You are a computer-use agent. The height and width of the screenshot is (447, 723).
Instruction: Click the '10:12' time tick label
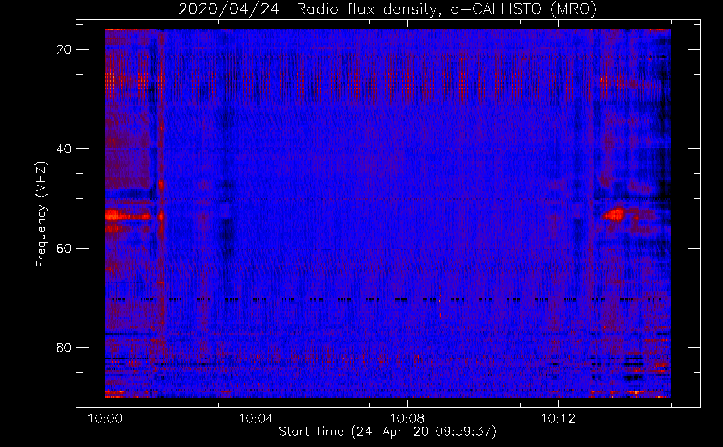click(x=558, y=419)
